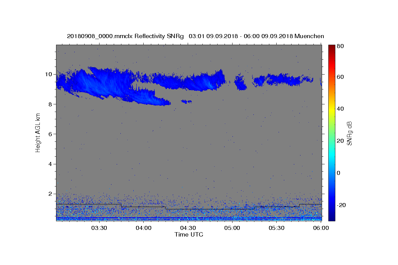Click the Time UTC axis title
The height and width of the screenshot is (265, 398).
pos(189,235)
